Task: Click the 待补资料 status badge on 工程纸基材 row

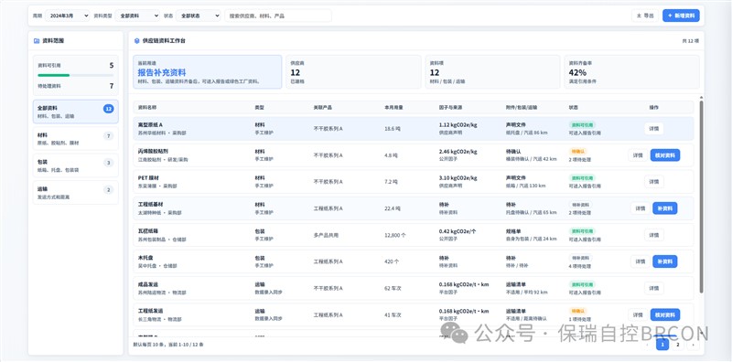Action: coord(580,205)
